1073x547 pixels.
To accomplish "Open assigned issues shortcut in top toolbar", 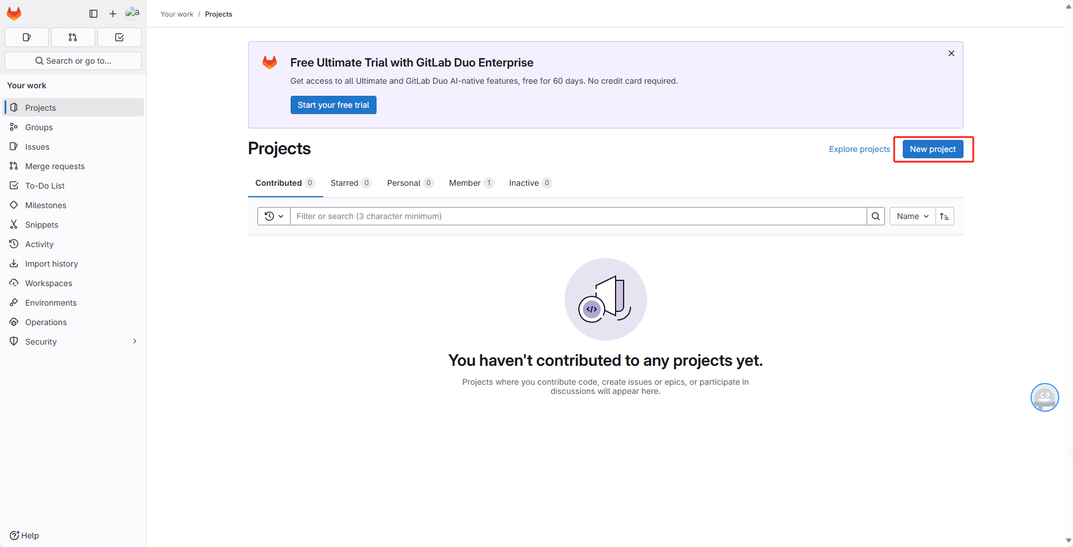I will tap(26, 37).
